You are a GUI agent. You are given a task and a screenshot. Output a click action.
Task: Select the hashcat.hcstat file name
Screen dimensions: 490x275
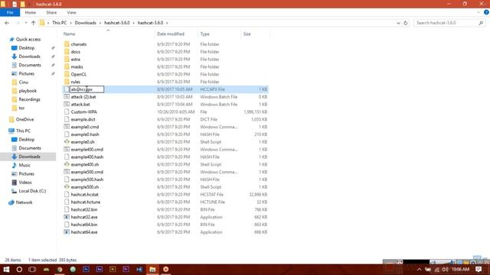[85, 195]
